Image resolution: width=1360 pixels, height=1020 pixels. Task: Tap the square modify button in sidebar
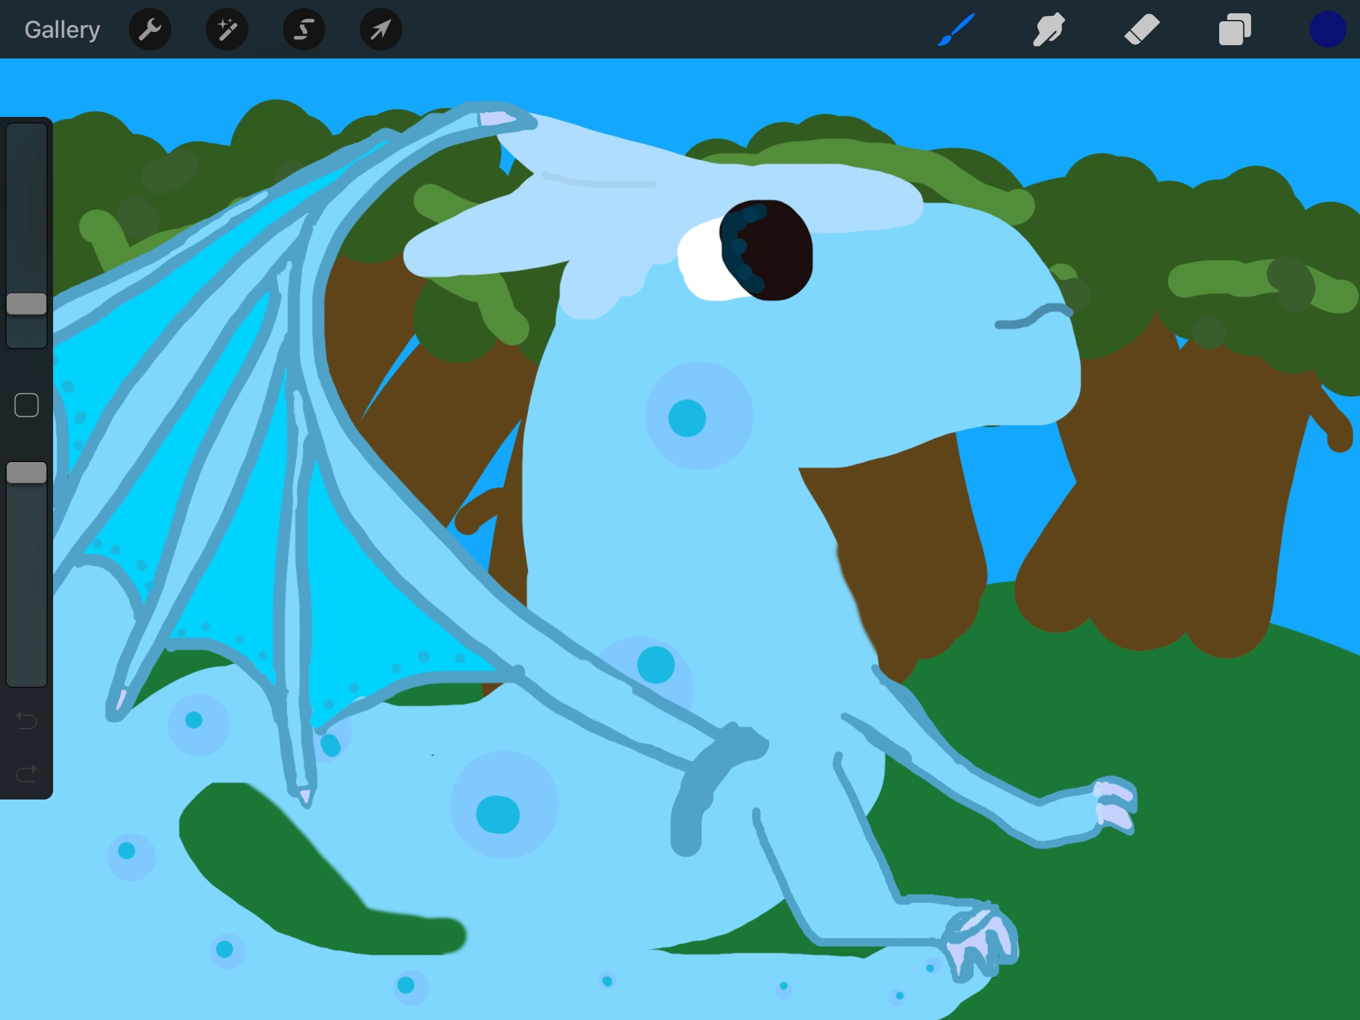click(27, 405)
